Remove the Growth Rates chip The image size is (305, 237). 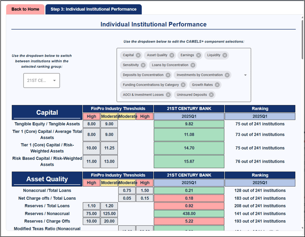(217, 85)
